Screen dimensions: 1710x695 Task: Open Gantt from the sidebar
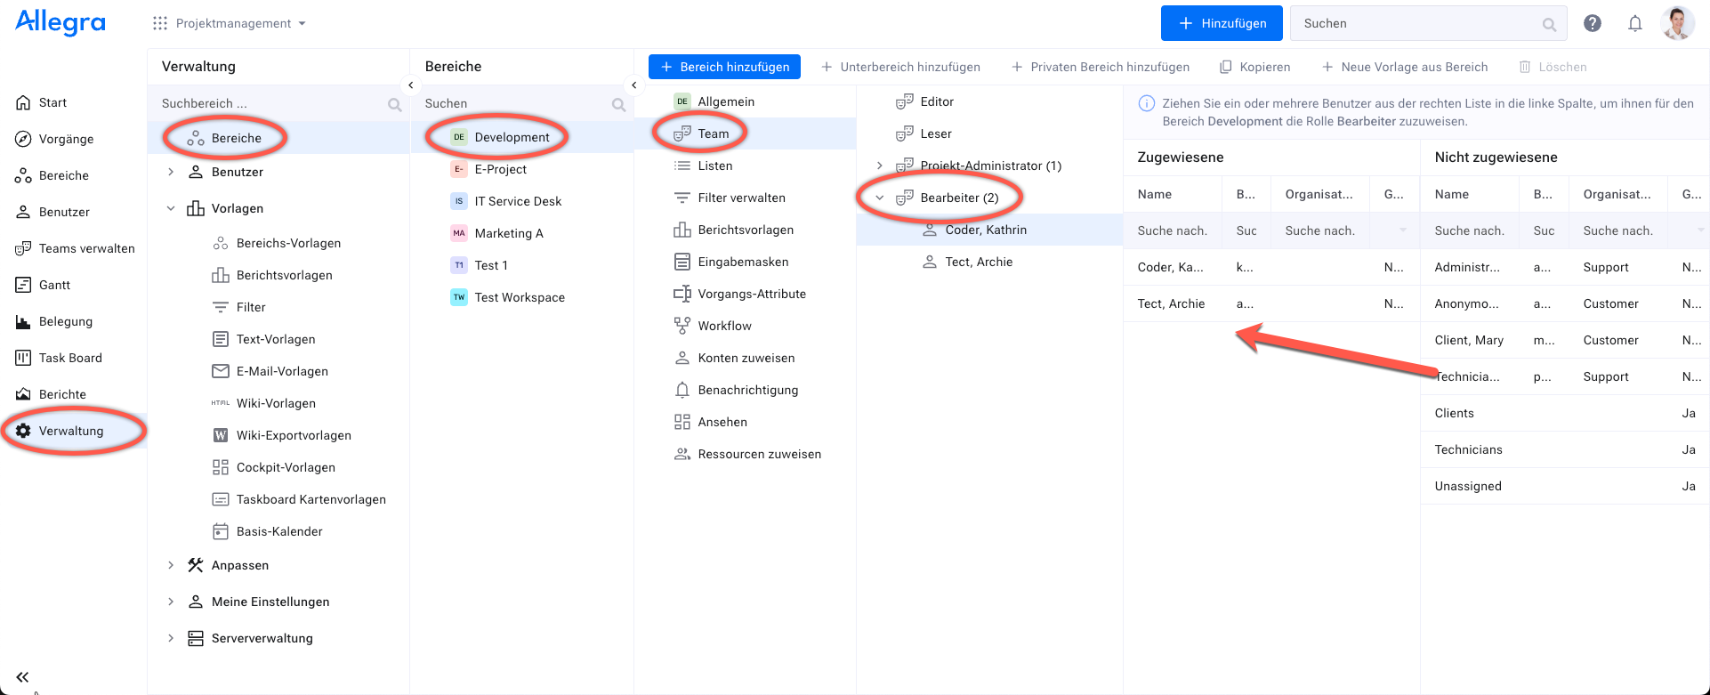54,285
